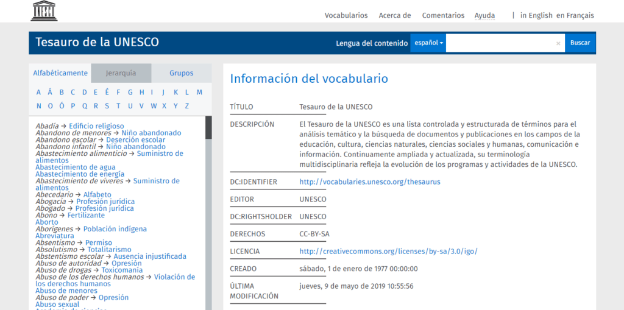Open the Permiso term link

(x=99, y=243)
